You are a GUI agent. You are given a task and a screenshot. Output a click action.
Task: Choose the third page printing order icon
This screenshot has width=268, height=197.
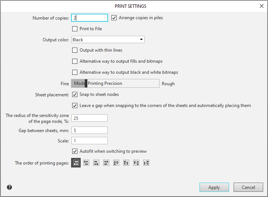[96, 163]
